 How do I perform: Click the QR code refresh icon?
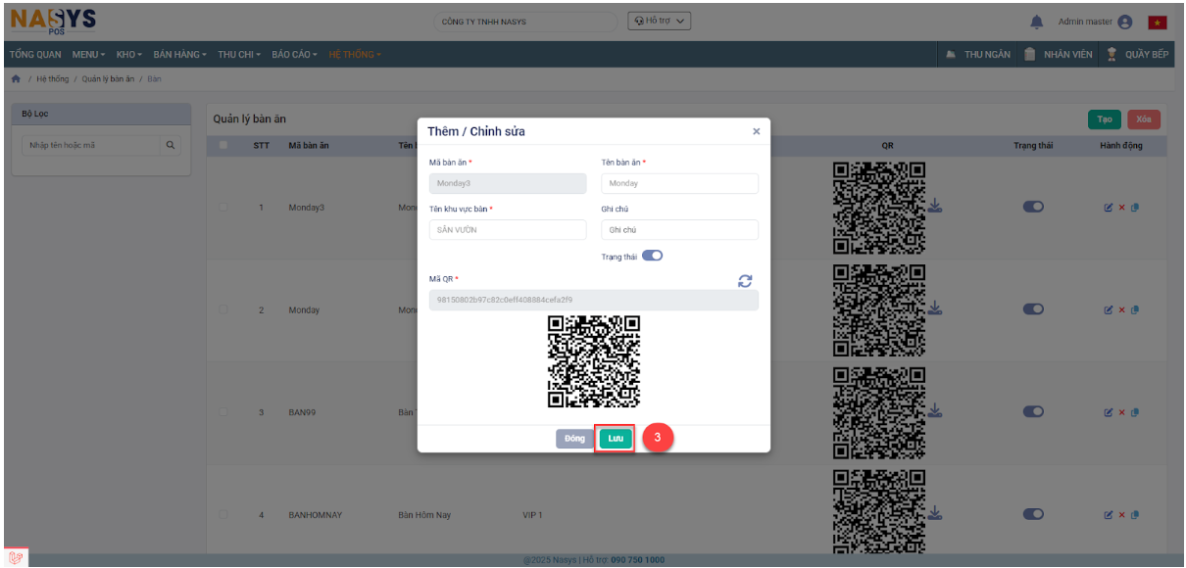[745, 281]
